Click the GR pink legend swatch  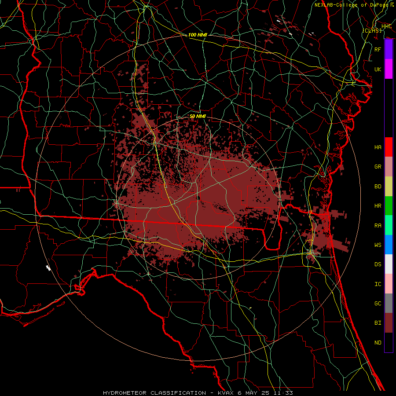[389, 167]
